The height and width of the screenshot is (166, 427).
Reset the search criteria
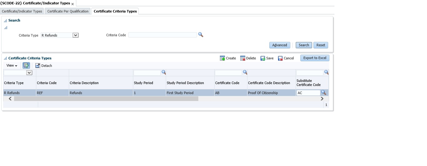pyautogui.click(x=321, y=45)
